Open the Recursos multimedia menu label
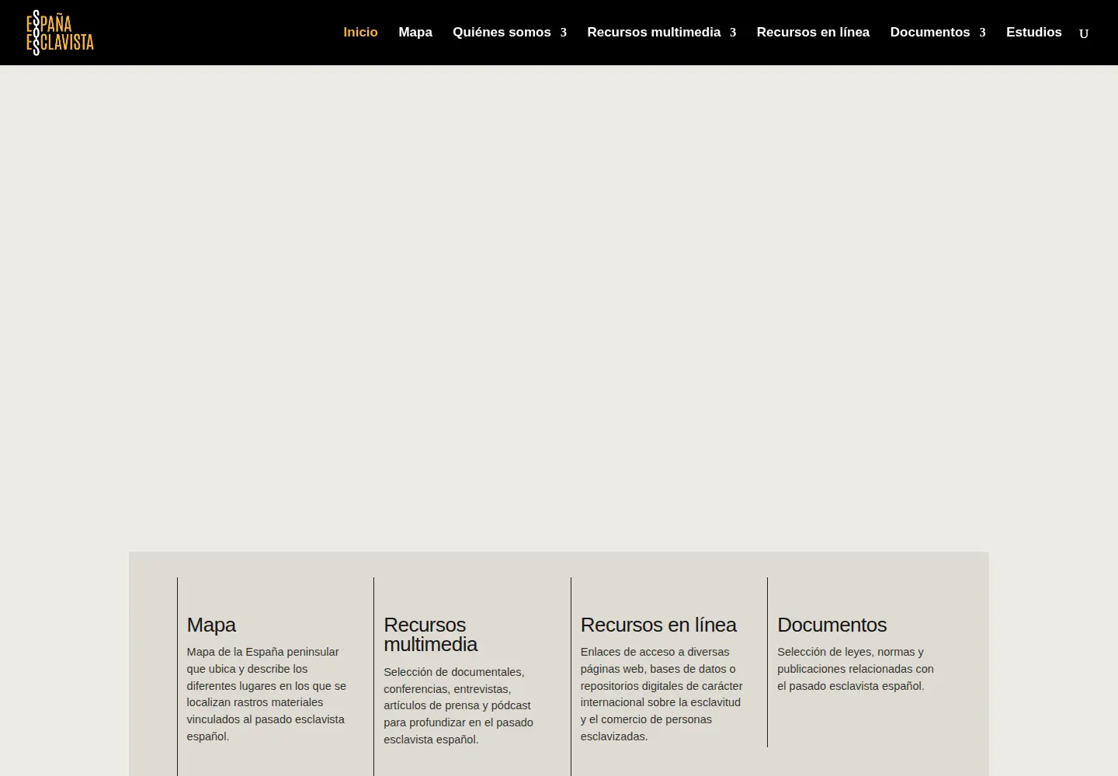The image size is (1118, 776). coord(654,32)
